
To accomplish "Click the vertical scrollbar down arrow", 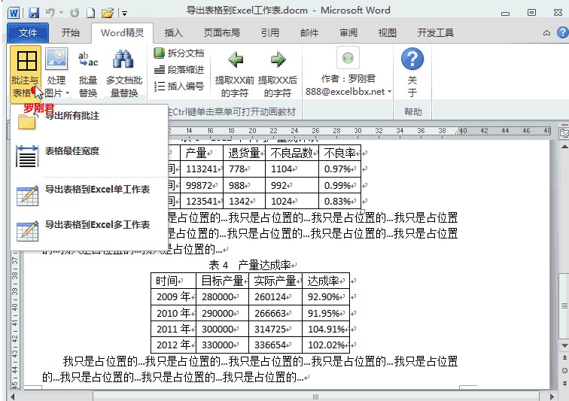I will [564, 345].
